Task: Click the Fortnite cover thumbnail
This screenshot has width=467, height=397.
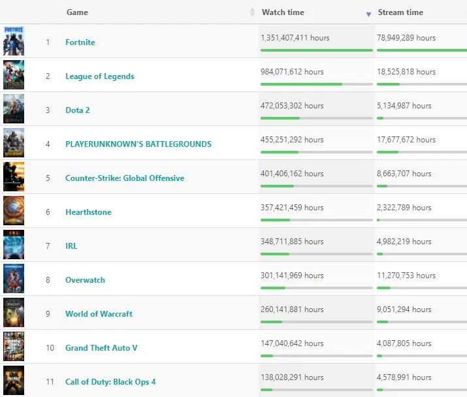Action: (x=14, y=41)
